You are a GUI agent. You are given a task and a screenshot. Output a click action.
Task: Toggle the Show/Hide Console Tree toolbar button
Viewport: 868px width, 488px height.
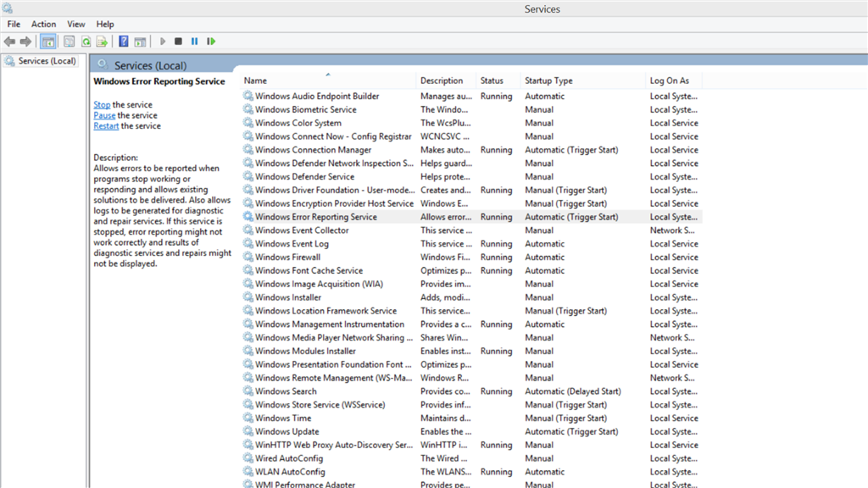pyautogui.click(x=48, y=42)
